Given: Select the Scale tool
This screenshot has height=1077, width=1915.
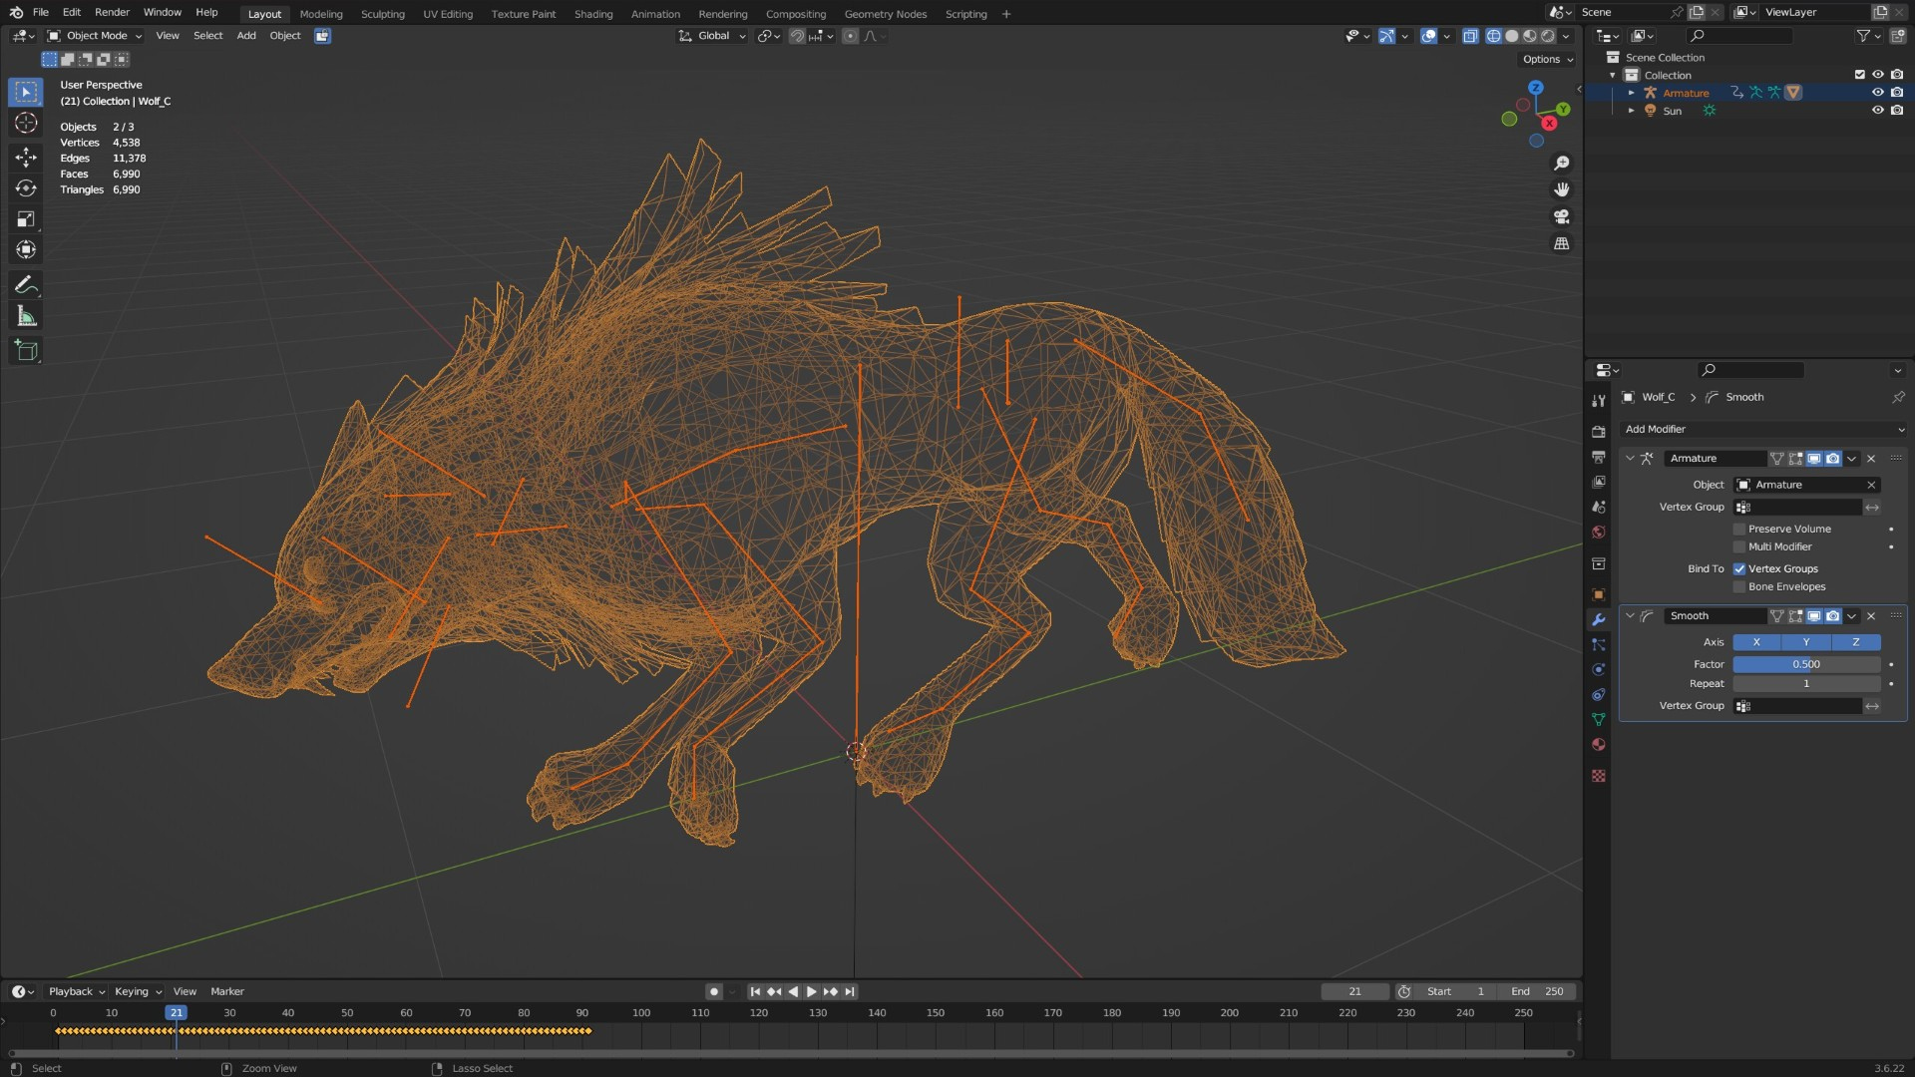Looking at the screenshot, I should tap(26, 219).
